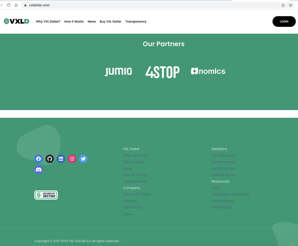Open About VXL Dollar footer link

tap(137, 194)
